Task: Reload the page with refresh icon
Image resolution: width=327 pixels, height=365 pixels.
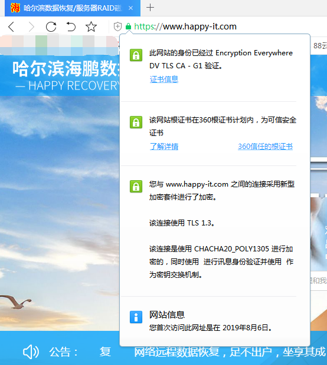Action: pyautogui.click(x=51, y=26)
